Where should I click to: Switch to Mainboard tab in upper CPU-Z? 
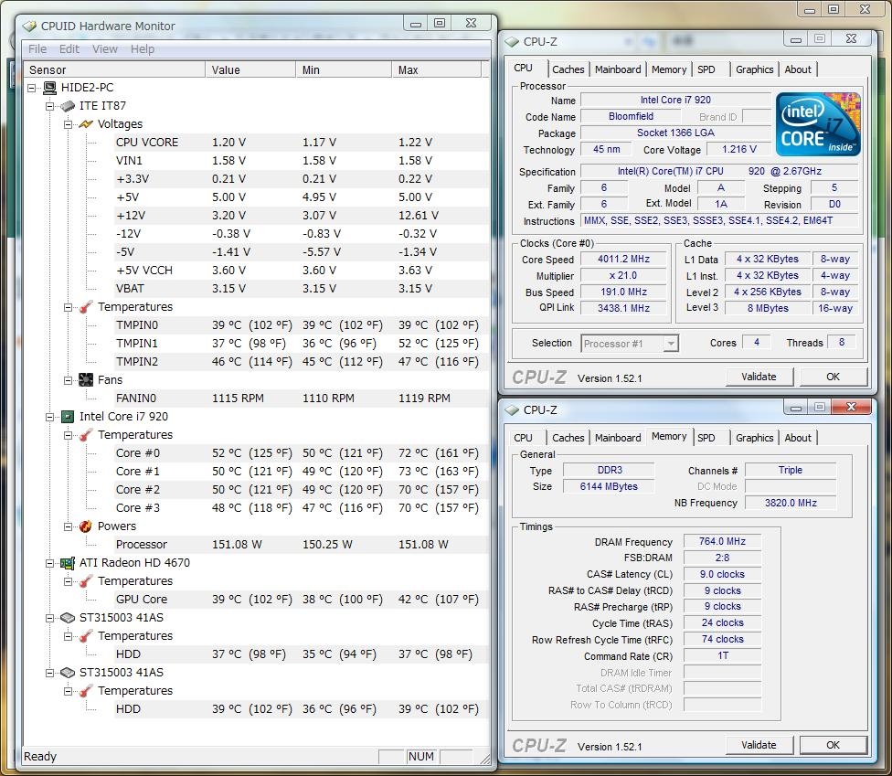[x=618, y=69]
